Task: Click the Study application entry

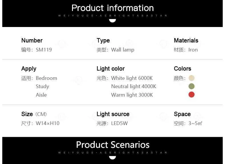Action: tap(42, 86)
